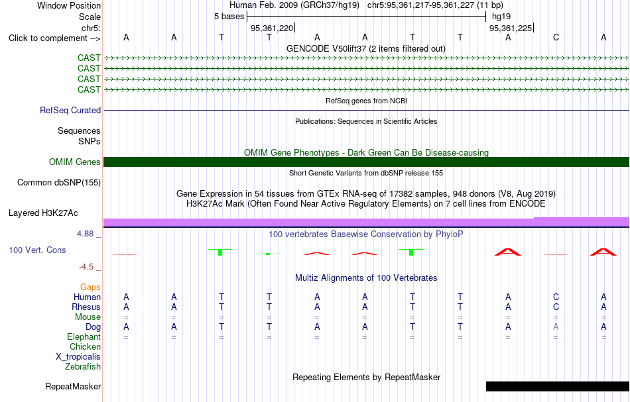Click the dark green OMIM gene bar

(x=367, y=162)
